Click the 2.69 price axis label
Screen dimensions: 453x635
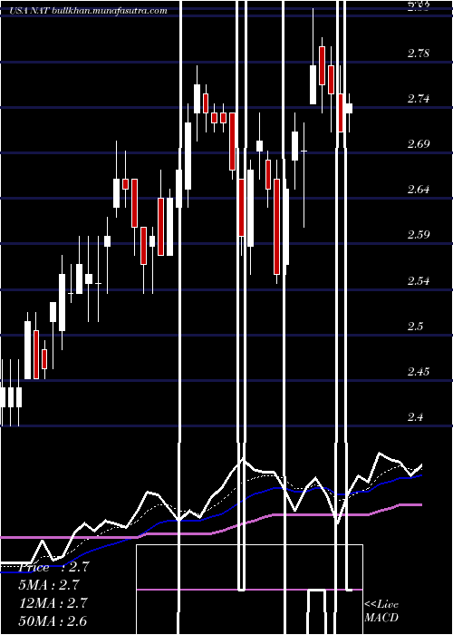tap(419, 143)
